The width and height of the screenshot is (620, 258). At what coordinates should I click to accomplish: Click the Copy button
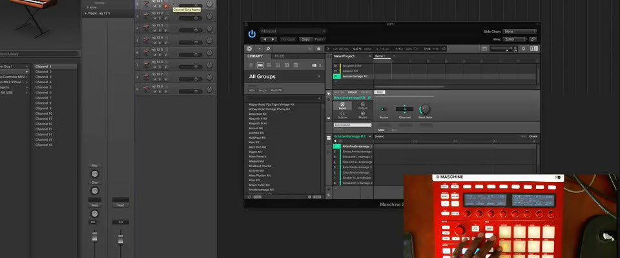click(x=305, y=39)
